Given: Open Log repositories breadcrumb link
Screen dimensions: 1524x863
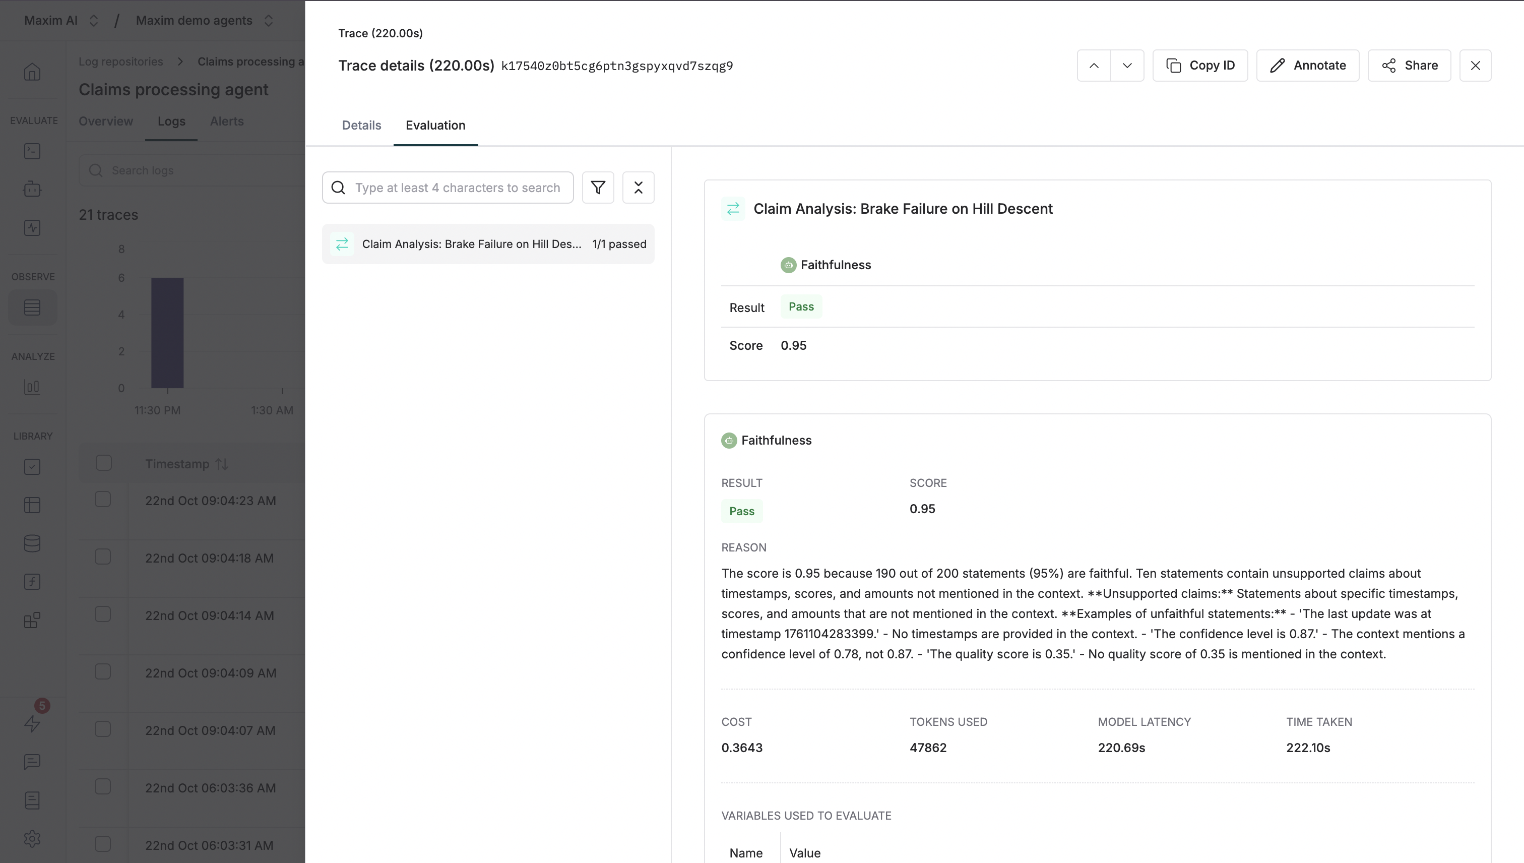Looking at the screenshot, I should [x=121, y=61].
